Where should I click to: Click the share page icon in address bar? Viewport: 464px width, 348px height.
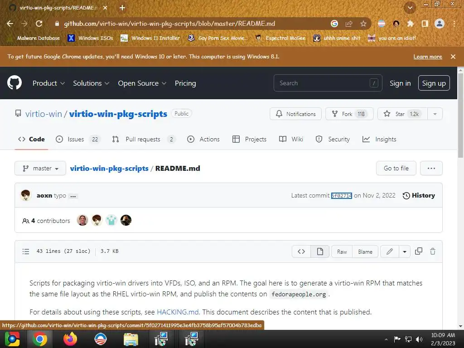pyautogui.click(x=349, y=24)
